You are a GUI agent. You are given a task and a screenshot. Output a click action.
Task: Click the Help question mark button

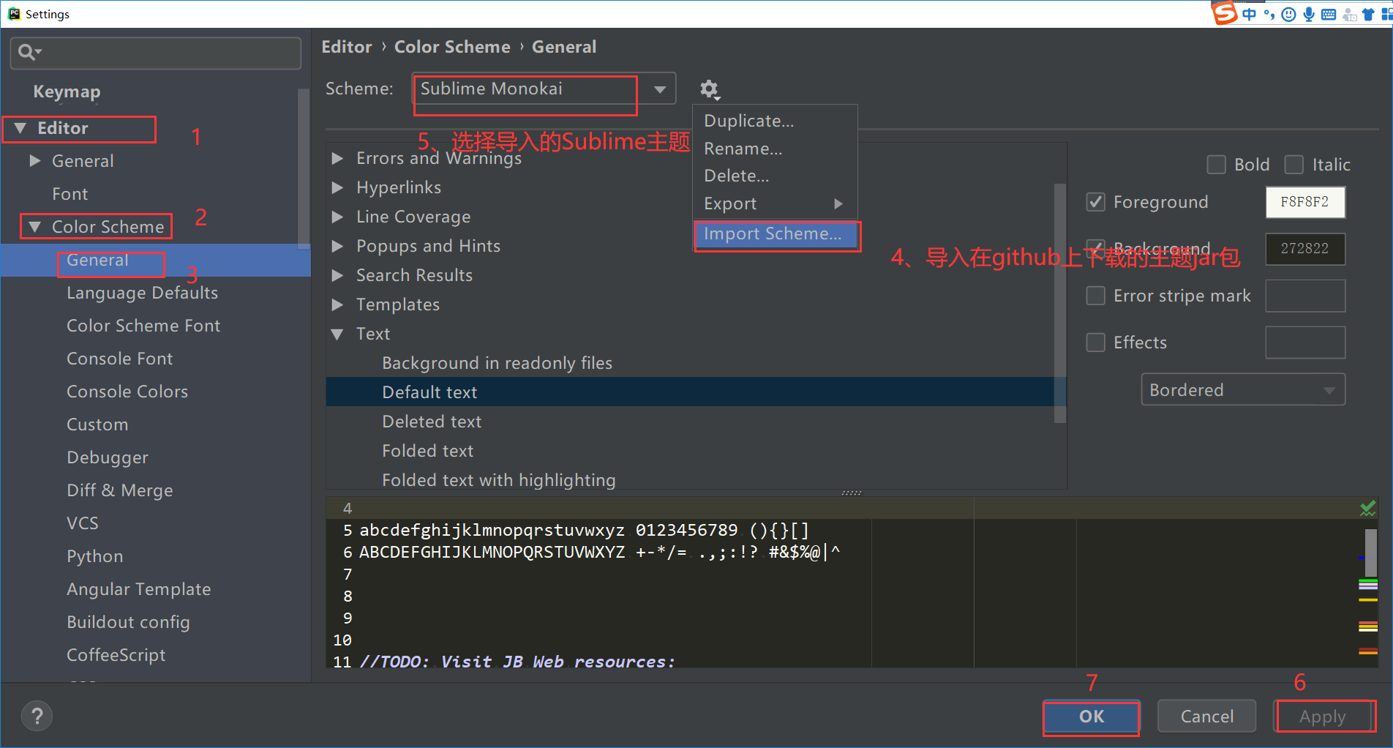[37, 716]
